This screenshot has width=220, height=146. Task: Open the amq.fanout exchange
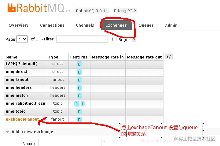coord(17,80)
